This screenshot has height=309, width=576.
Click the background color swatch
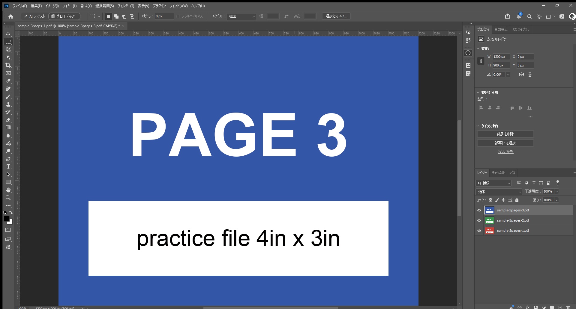10,222
